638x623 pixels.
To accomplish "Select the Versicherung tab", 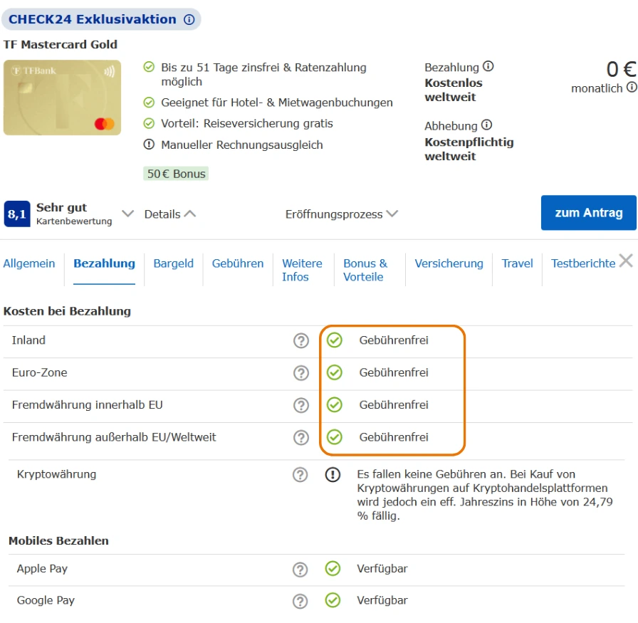I will point(449,263).
